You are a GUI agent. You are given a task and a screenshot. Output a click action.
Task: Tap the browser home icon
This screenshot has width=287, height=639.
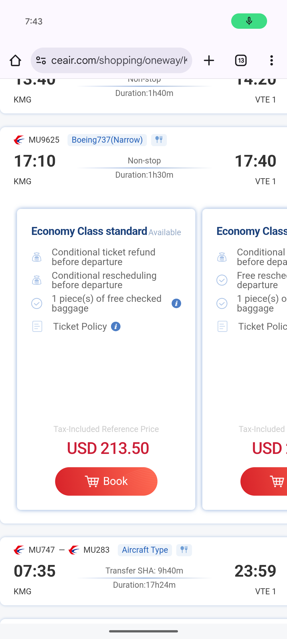point(15,60)
